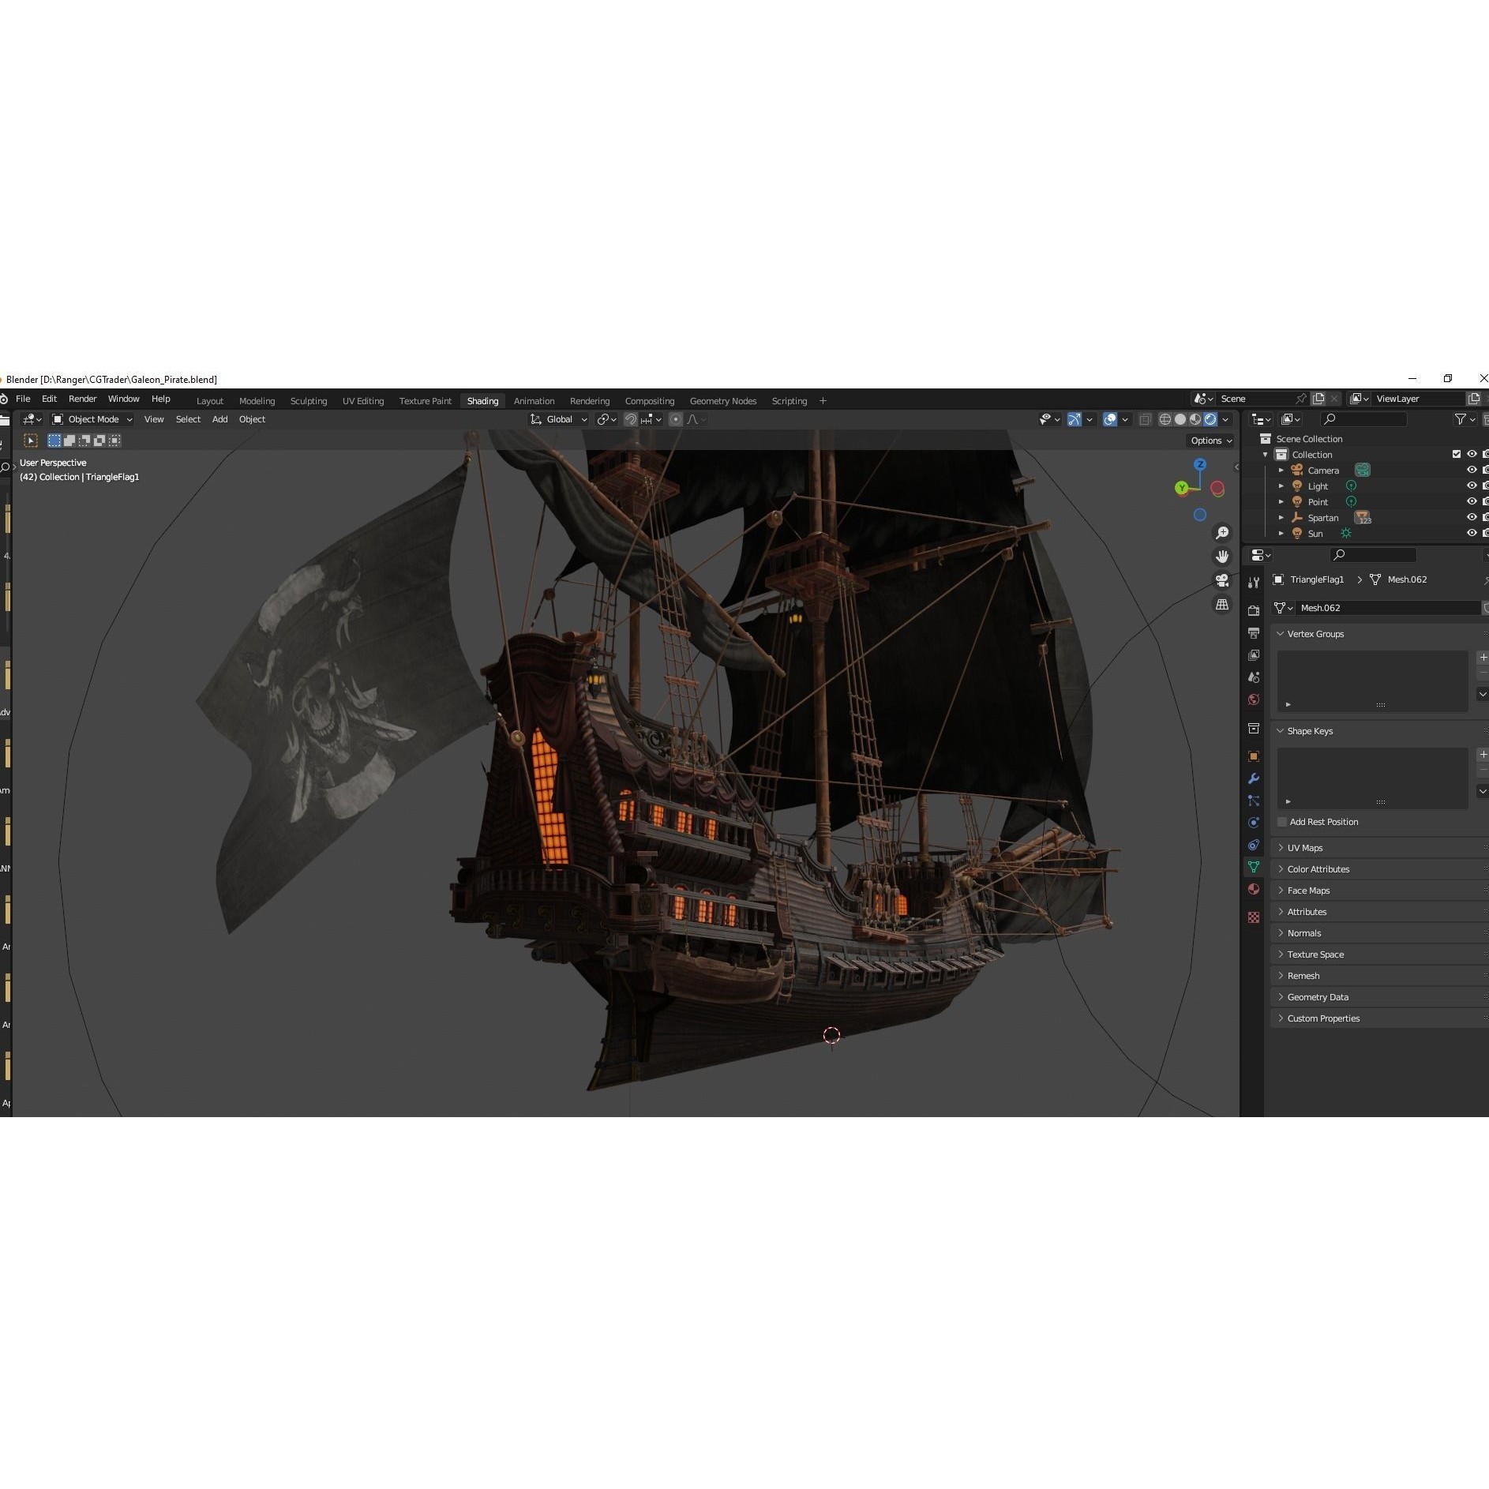Switch to Particle Properties

tap(1253, 802)
